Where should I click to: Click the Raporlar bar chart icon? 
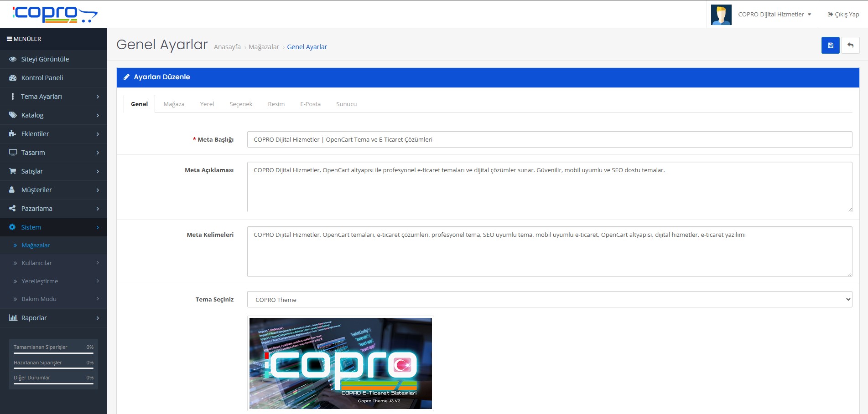click(13, 318)
